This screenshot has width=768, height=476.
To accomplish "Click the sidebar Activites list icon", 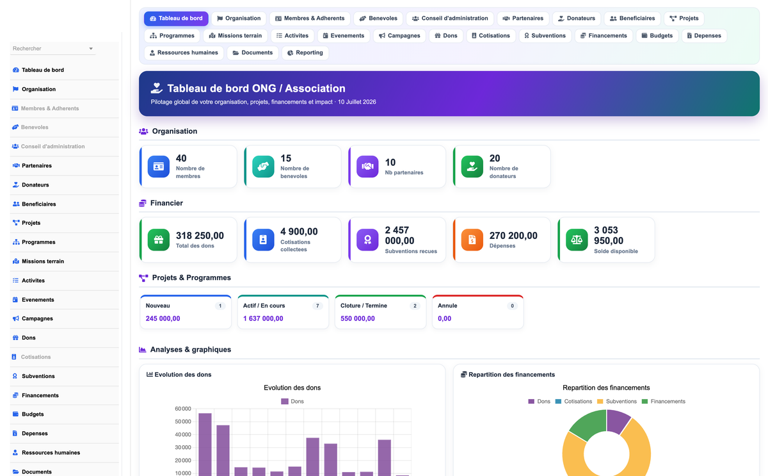I will [15, 281].
